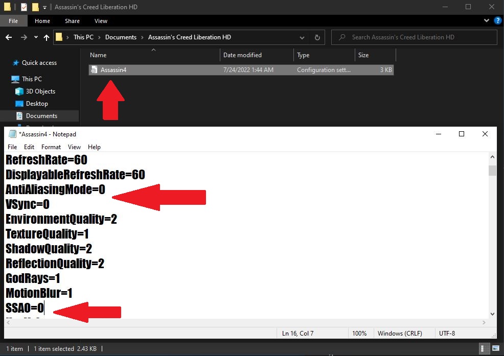Screen dimensions: 504x356
Task: Click the MotionBlur=1 line
Action: [x=39, y=293]
